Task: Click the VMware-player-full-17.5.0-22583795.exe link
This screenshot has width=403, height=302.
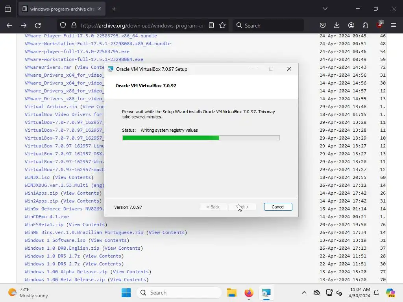Action: tap(77, 52)
